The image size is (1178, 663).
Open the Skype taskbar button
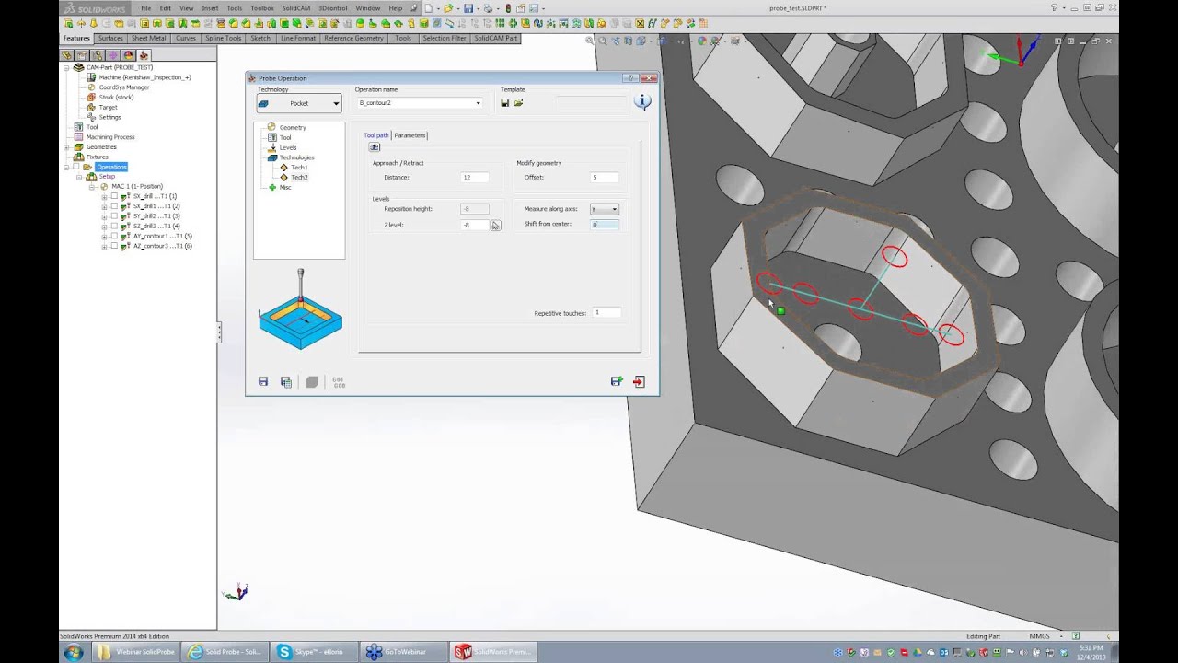[x=312, y=652]
